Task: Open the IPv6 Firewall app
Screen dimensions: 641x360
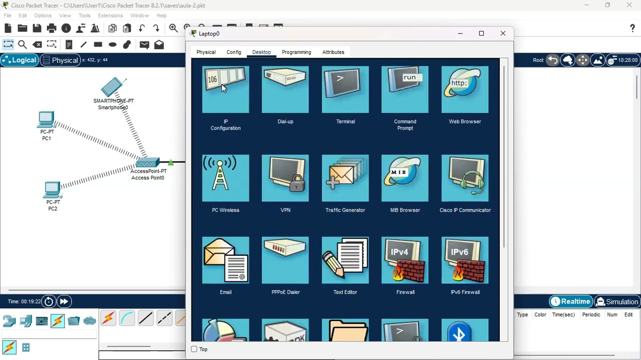Action: click(465, 260)
